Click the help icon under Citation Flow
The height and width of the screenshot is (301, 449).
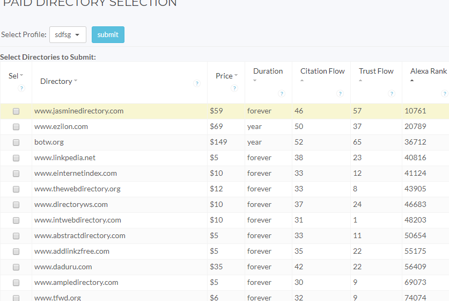point(340,94)
